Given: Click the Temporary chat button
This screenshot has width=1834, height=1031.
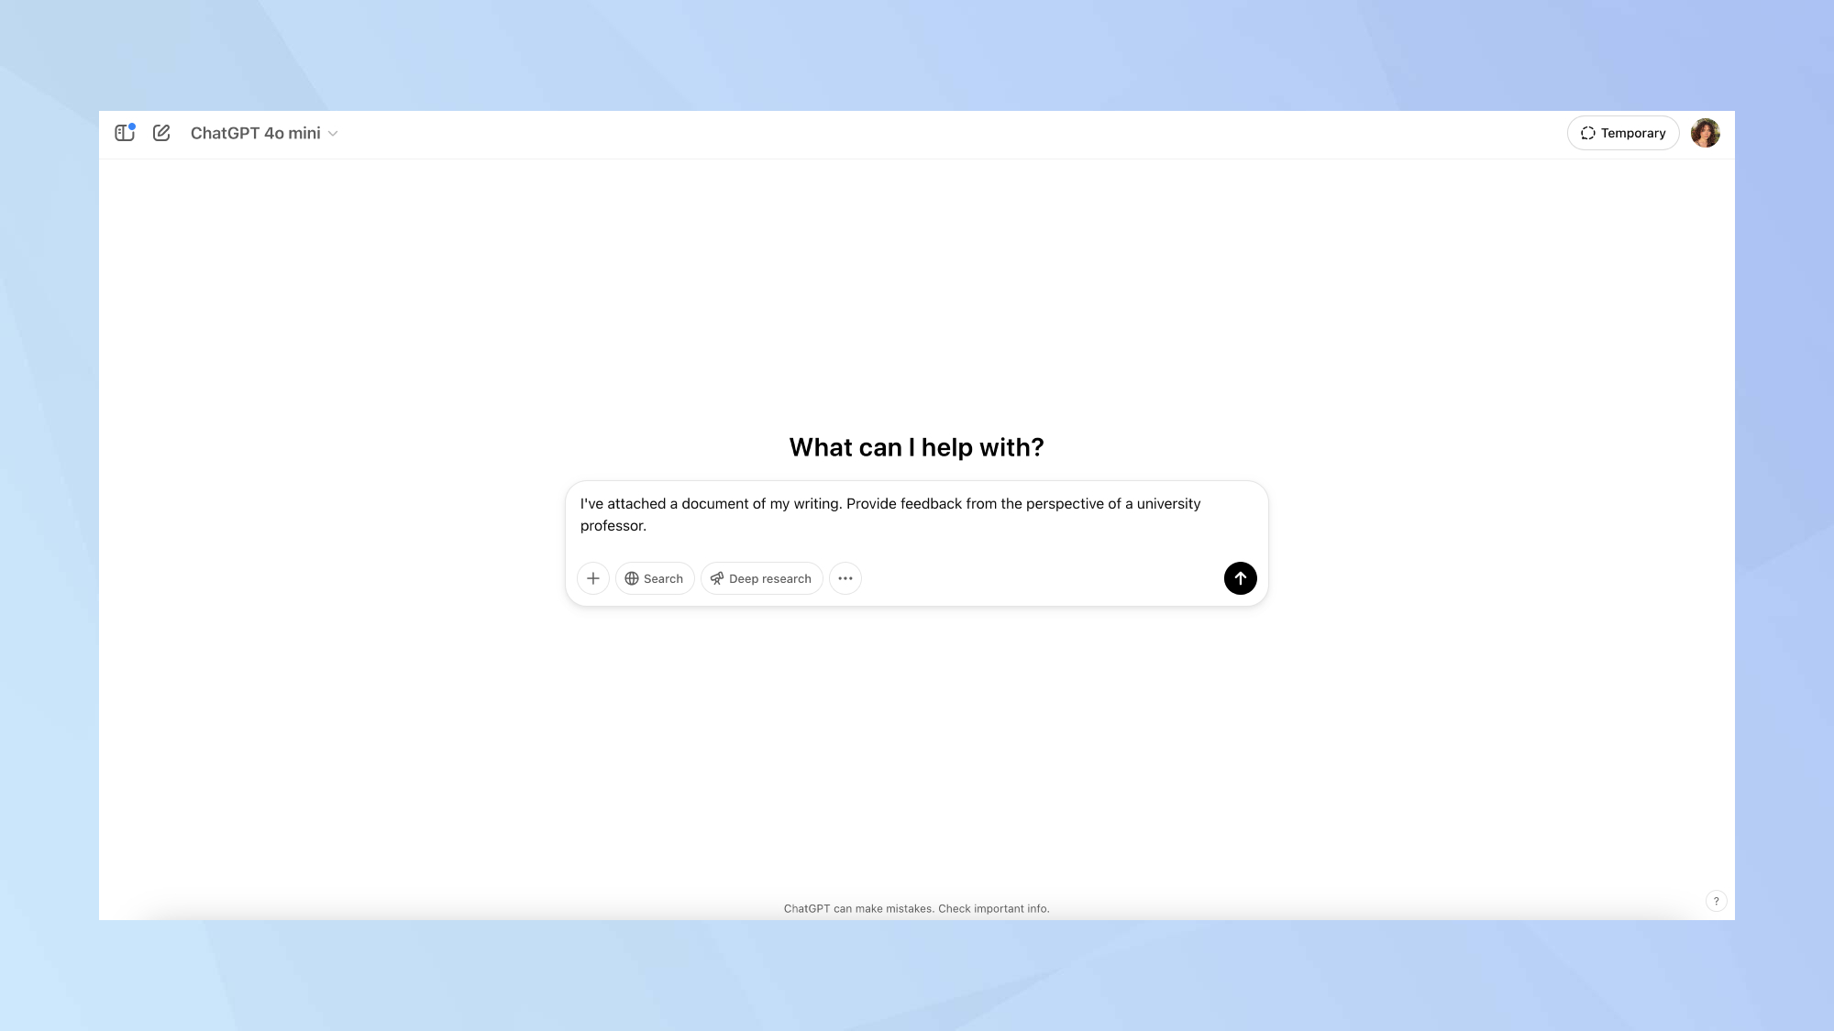Looking at the screenshot, I should coord(1624,134).
